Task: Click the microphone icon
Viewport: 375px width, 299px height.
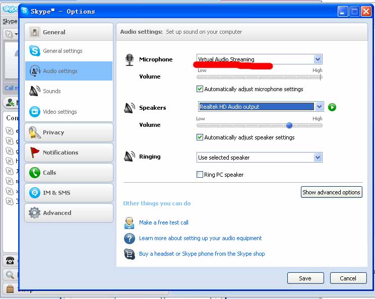Action: coord(130,60)
